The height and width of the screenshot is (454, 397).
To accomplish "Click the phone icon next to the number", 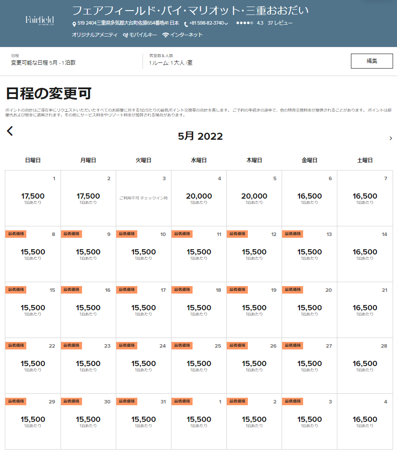I will point(186,24).
